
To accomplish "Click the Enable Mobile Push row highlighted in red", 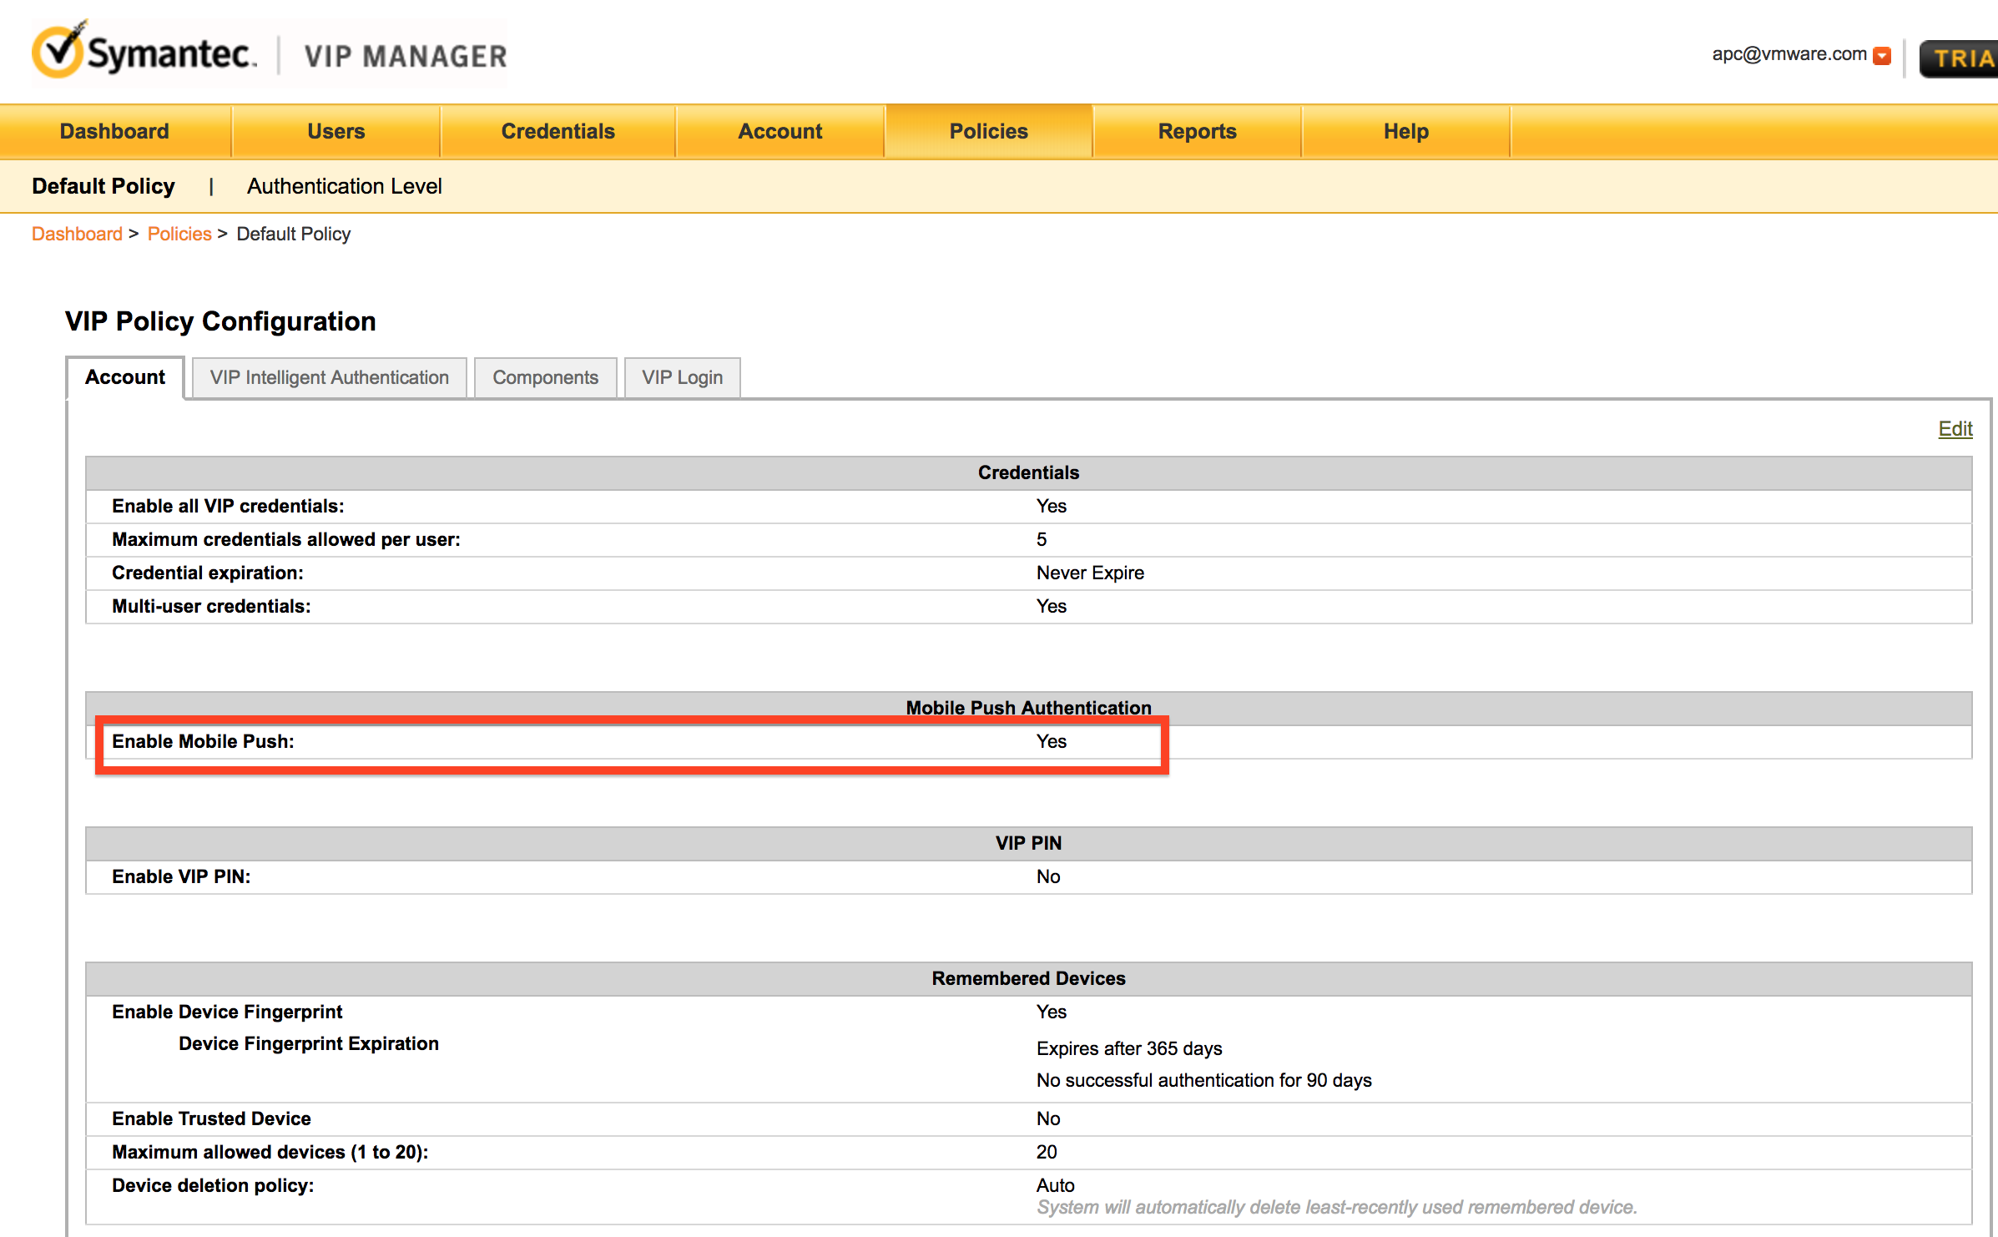I will click(632, 741).
